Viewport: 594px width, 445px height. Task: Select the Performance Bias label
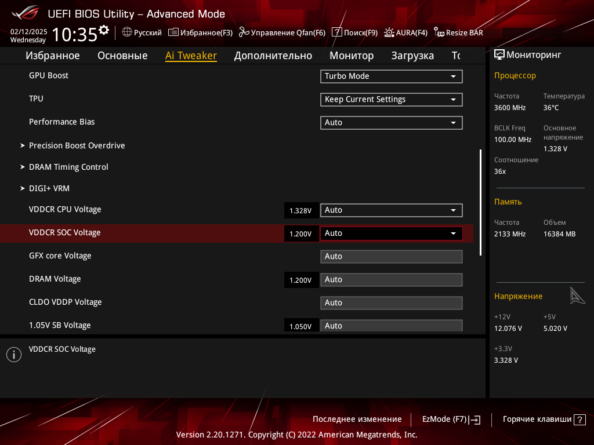[x=61, y=122]
